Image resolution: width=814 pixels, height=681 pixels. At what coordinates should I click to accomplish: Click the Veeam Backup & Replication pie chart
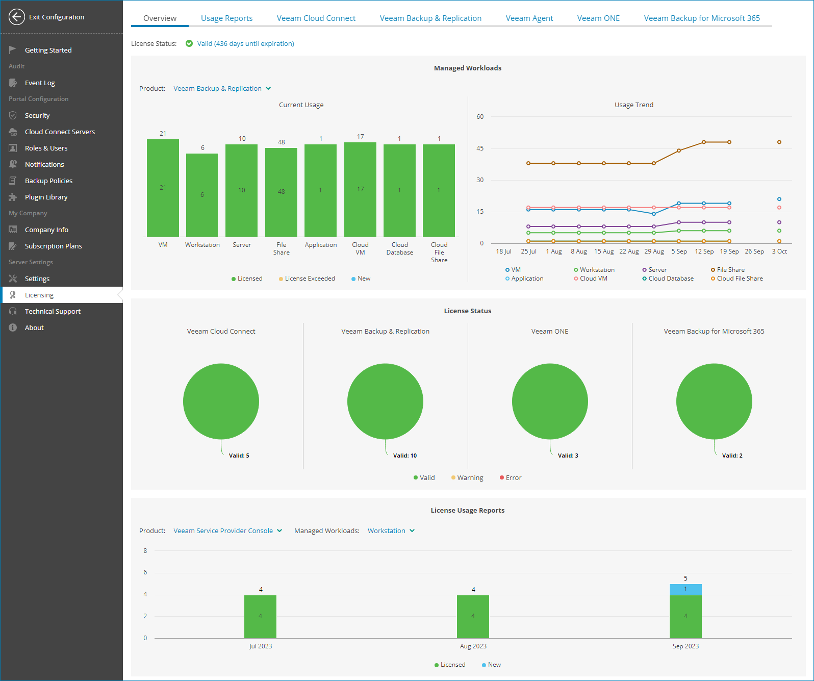(x=385, y=401)
